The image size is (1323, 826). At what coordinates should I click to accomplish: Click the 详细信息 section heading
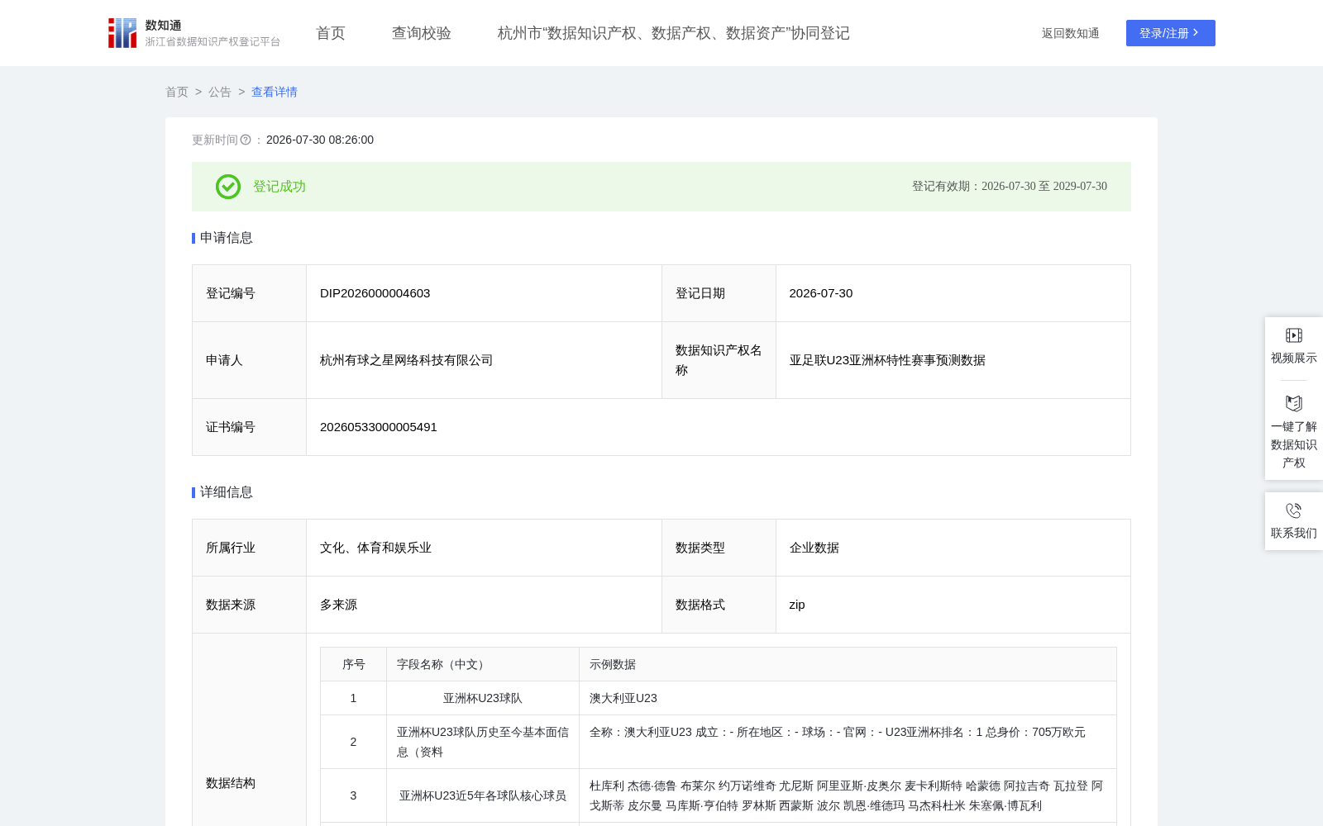pyautogui.click(x=226, y=492)
